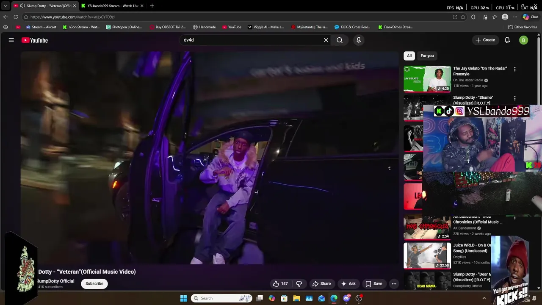Close the YSLbando999 Stream tab

click(142, 6)
